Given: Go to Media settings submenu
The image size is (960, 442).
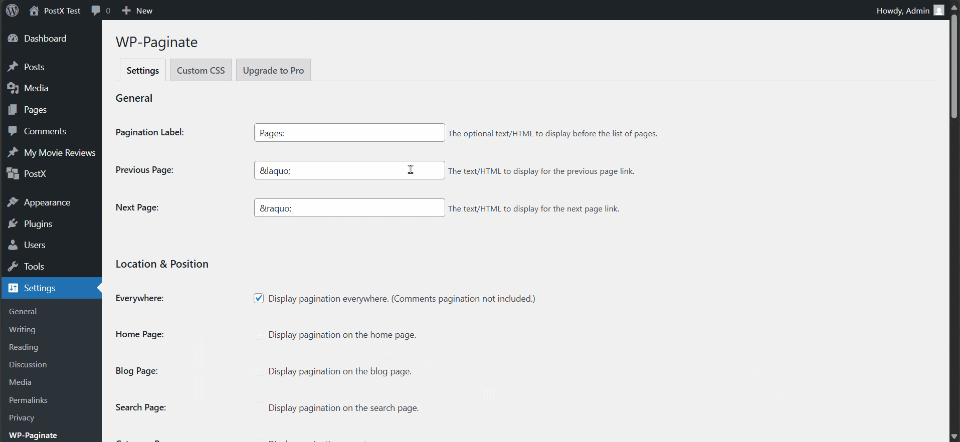Looking at the screenshot, I should click(20, 382).
